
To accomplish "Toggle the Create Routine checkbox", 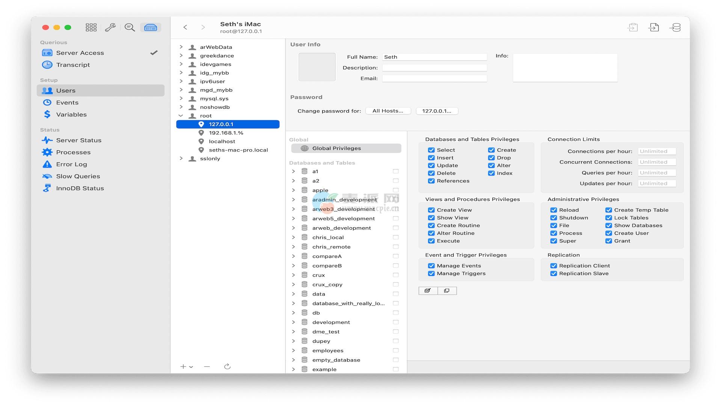I will (x=431, y=225).
